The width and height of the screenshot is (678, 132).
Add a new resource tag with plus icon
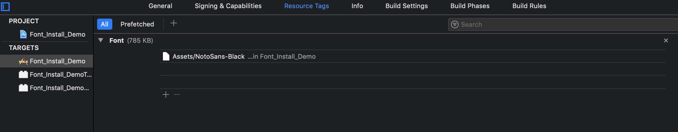pos(174,23)
